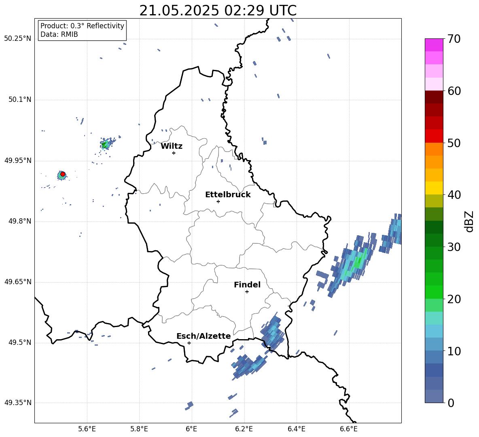Click the dark maroon colorbar segment below 60

click(434, 97)
